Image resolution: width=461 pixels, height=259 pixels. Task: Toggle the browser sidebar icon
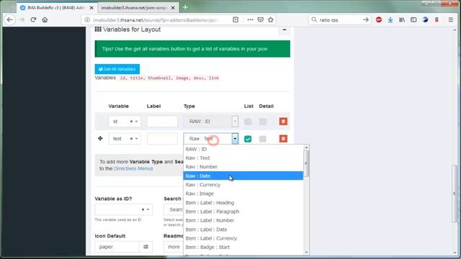click(413, 19)
